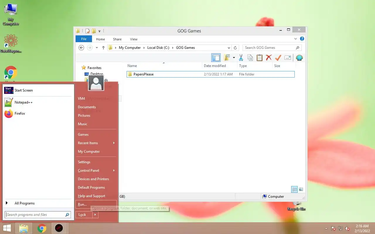Switch to Large icons view in status bar

click(301, 189)
